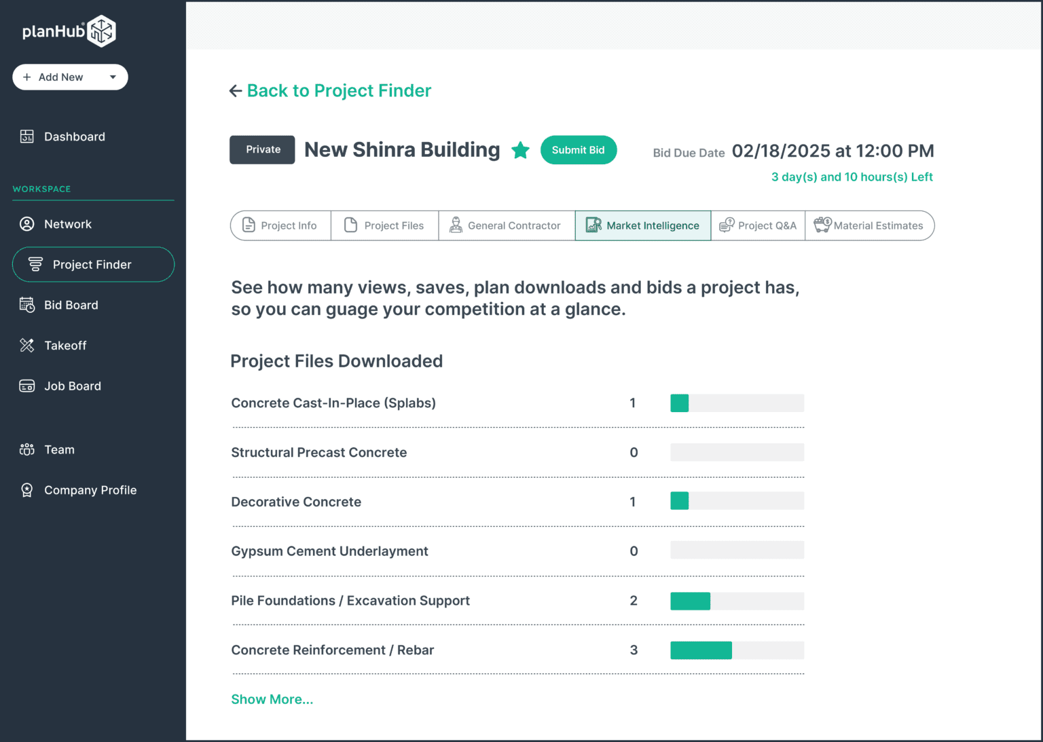
Task: Expand the Add New dropdown arrow
Action: coord(113,77)
